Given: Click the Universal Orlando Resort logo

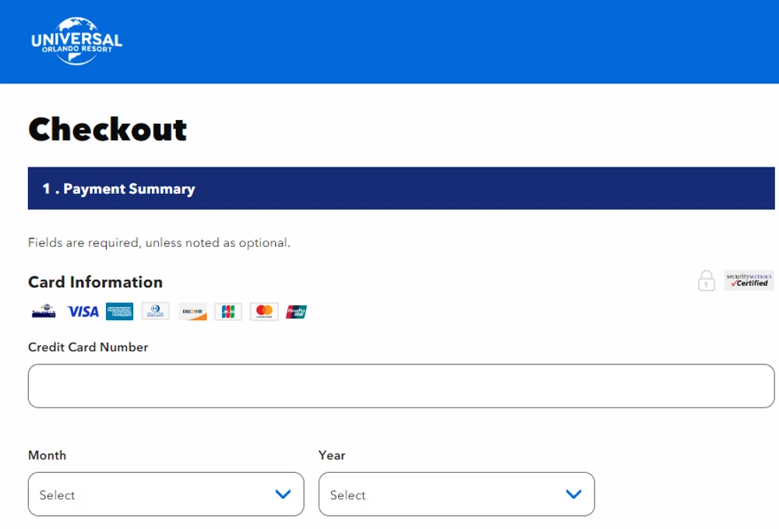Looking at the screenshot, I should (x=76, y=40).
